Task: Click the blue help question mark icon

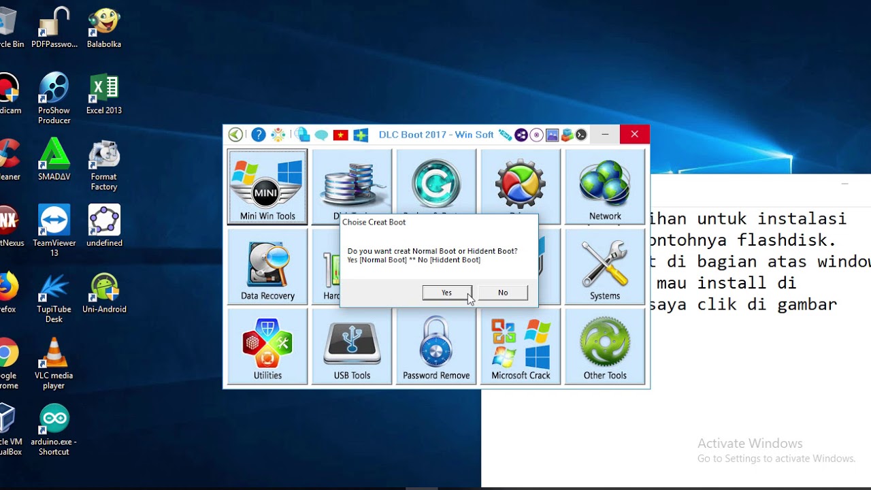Action: coord(259,135)
